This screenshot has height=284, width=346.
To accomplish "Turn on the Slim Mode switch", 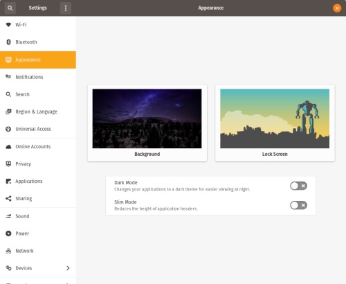I will click(298, 205).
